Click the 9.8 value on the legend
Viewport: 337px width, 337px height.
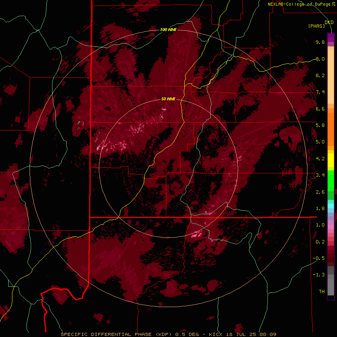pyautogui.click(x=320, y=42)
